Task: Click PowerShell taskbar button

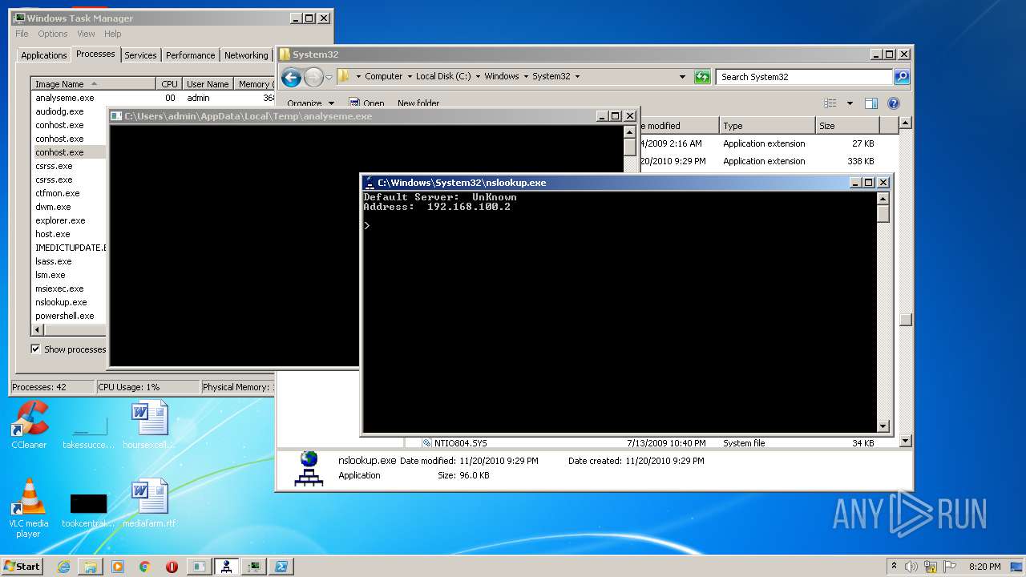Action: (x=281, y=567)
